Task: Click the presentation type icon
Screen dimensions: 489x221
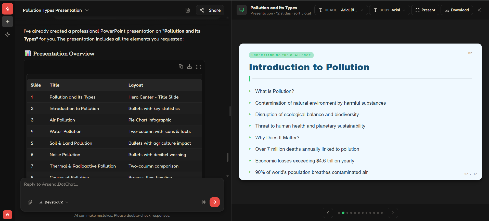Action: 242,10
